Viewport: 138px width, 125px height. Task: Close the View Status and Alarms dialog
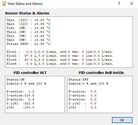coord(132,3)
